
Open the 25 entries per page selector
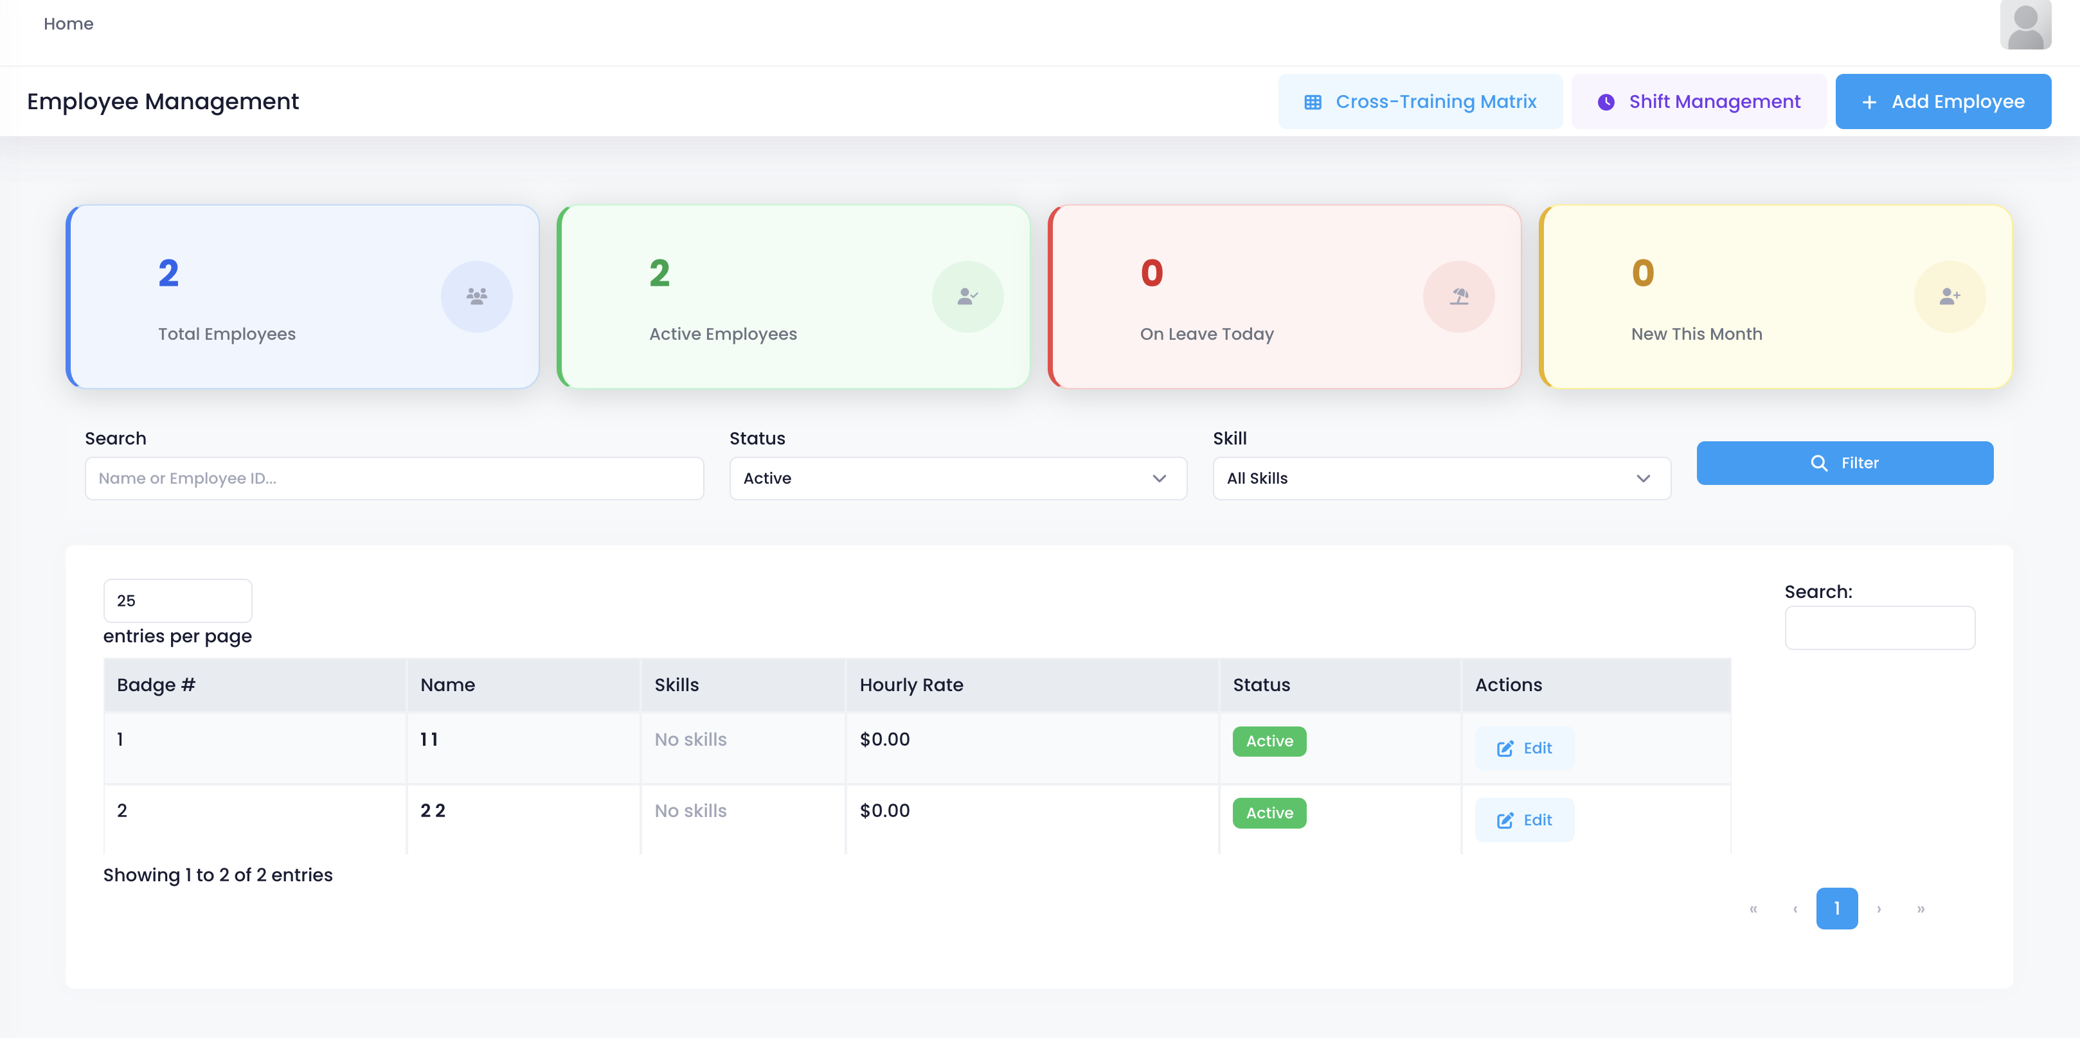pos(177,601)
